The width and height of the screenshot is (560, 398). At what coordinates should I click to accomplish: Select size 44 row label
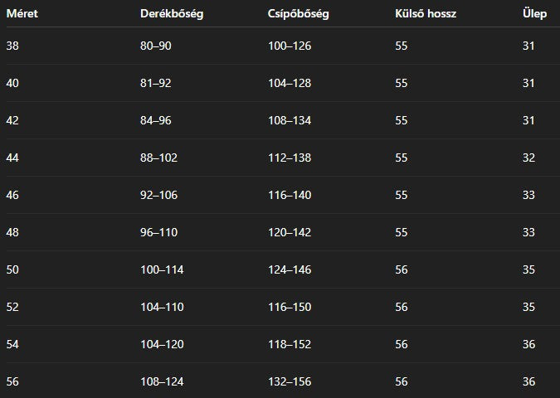pyautogui.click(x=12, y=158)
